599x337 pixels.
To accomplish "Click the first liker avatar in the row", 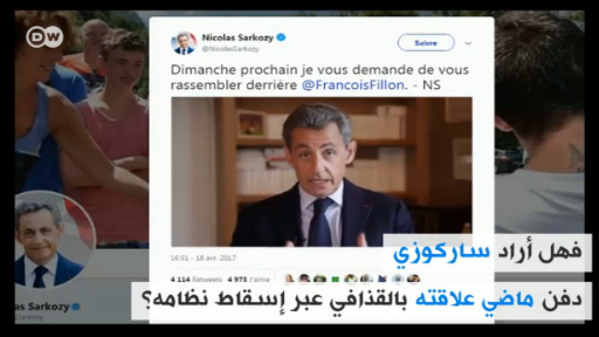I will (x=290, y=279).
